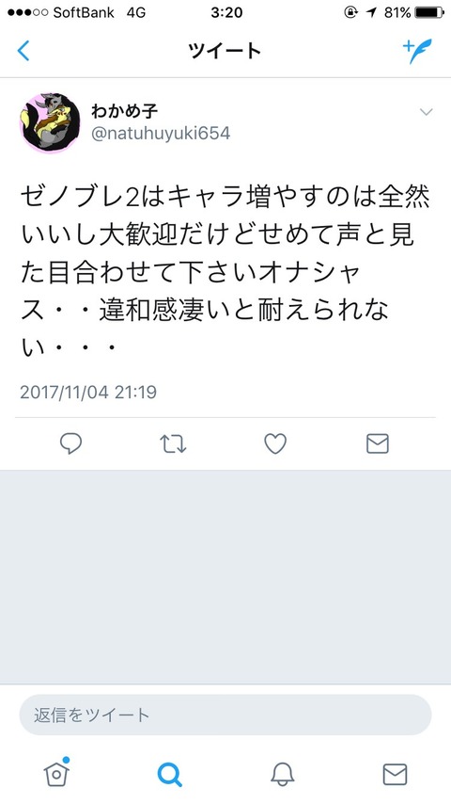Tap the ツイート header title
The height and width of the screenshot is (804, 451).
(225, 51)
